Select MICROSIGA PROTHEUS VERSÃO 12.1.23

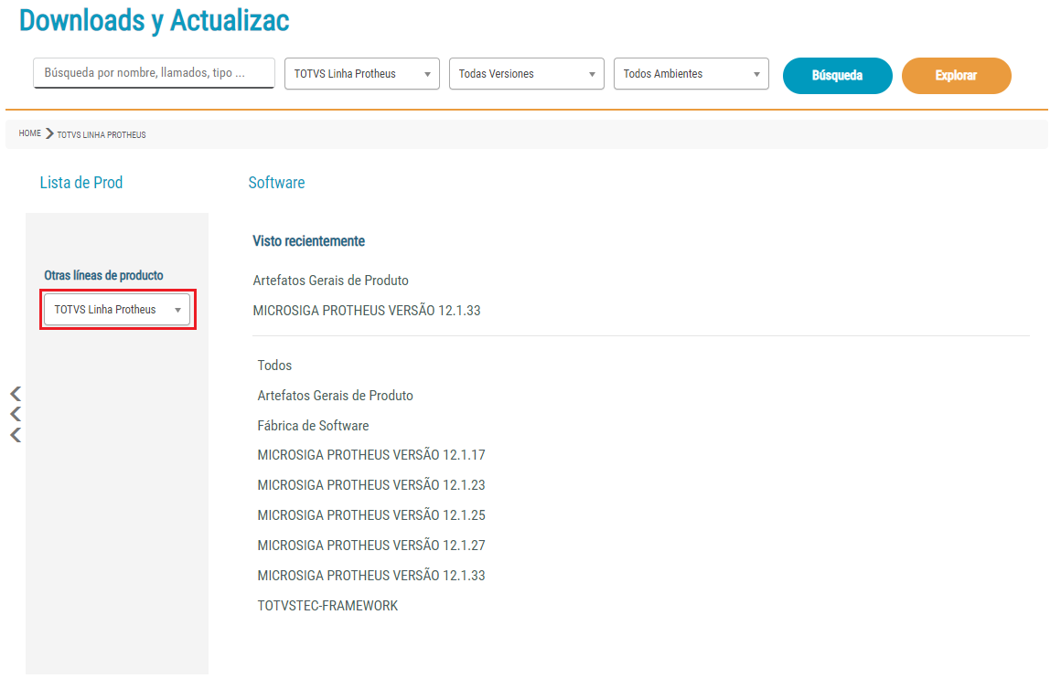pyautogui.click(x=370, y=485)
